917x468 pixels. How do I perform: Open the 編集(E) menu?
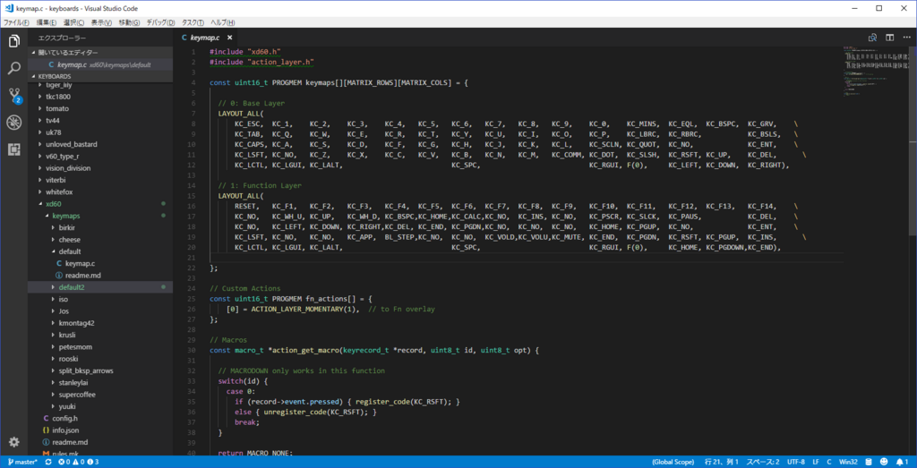[47, 22]
